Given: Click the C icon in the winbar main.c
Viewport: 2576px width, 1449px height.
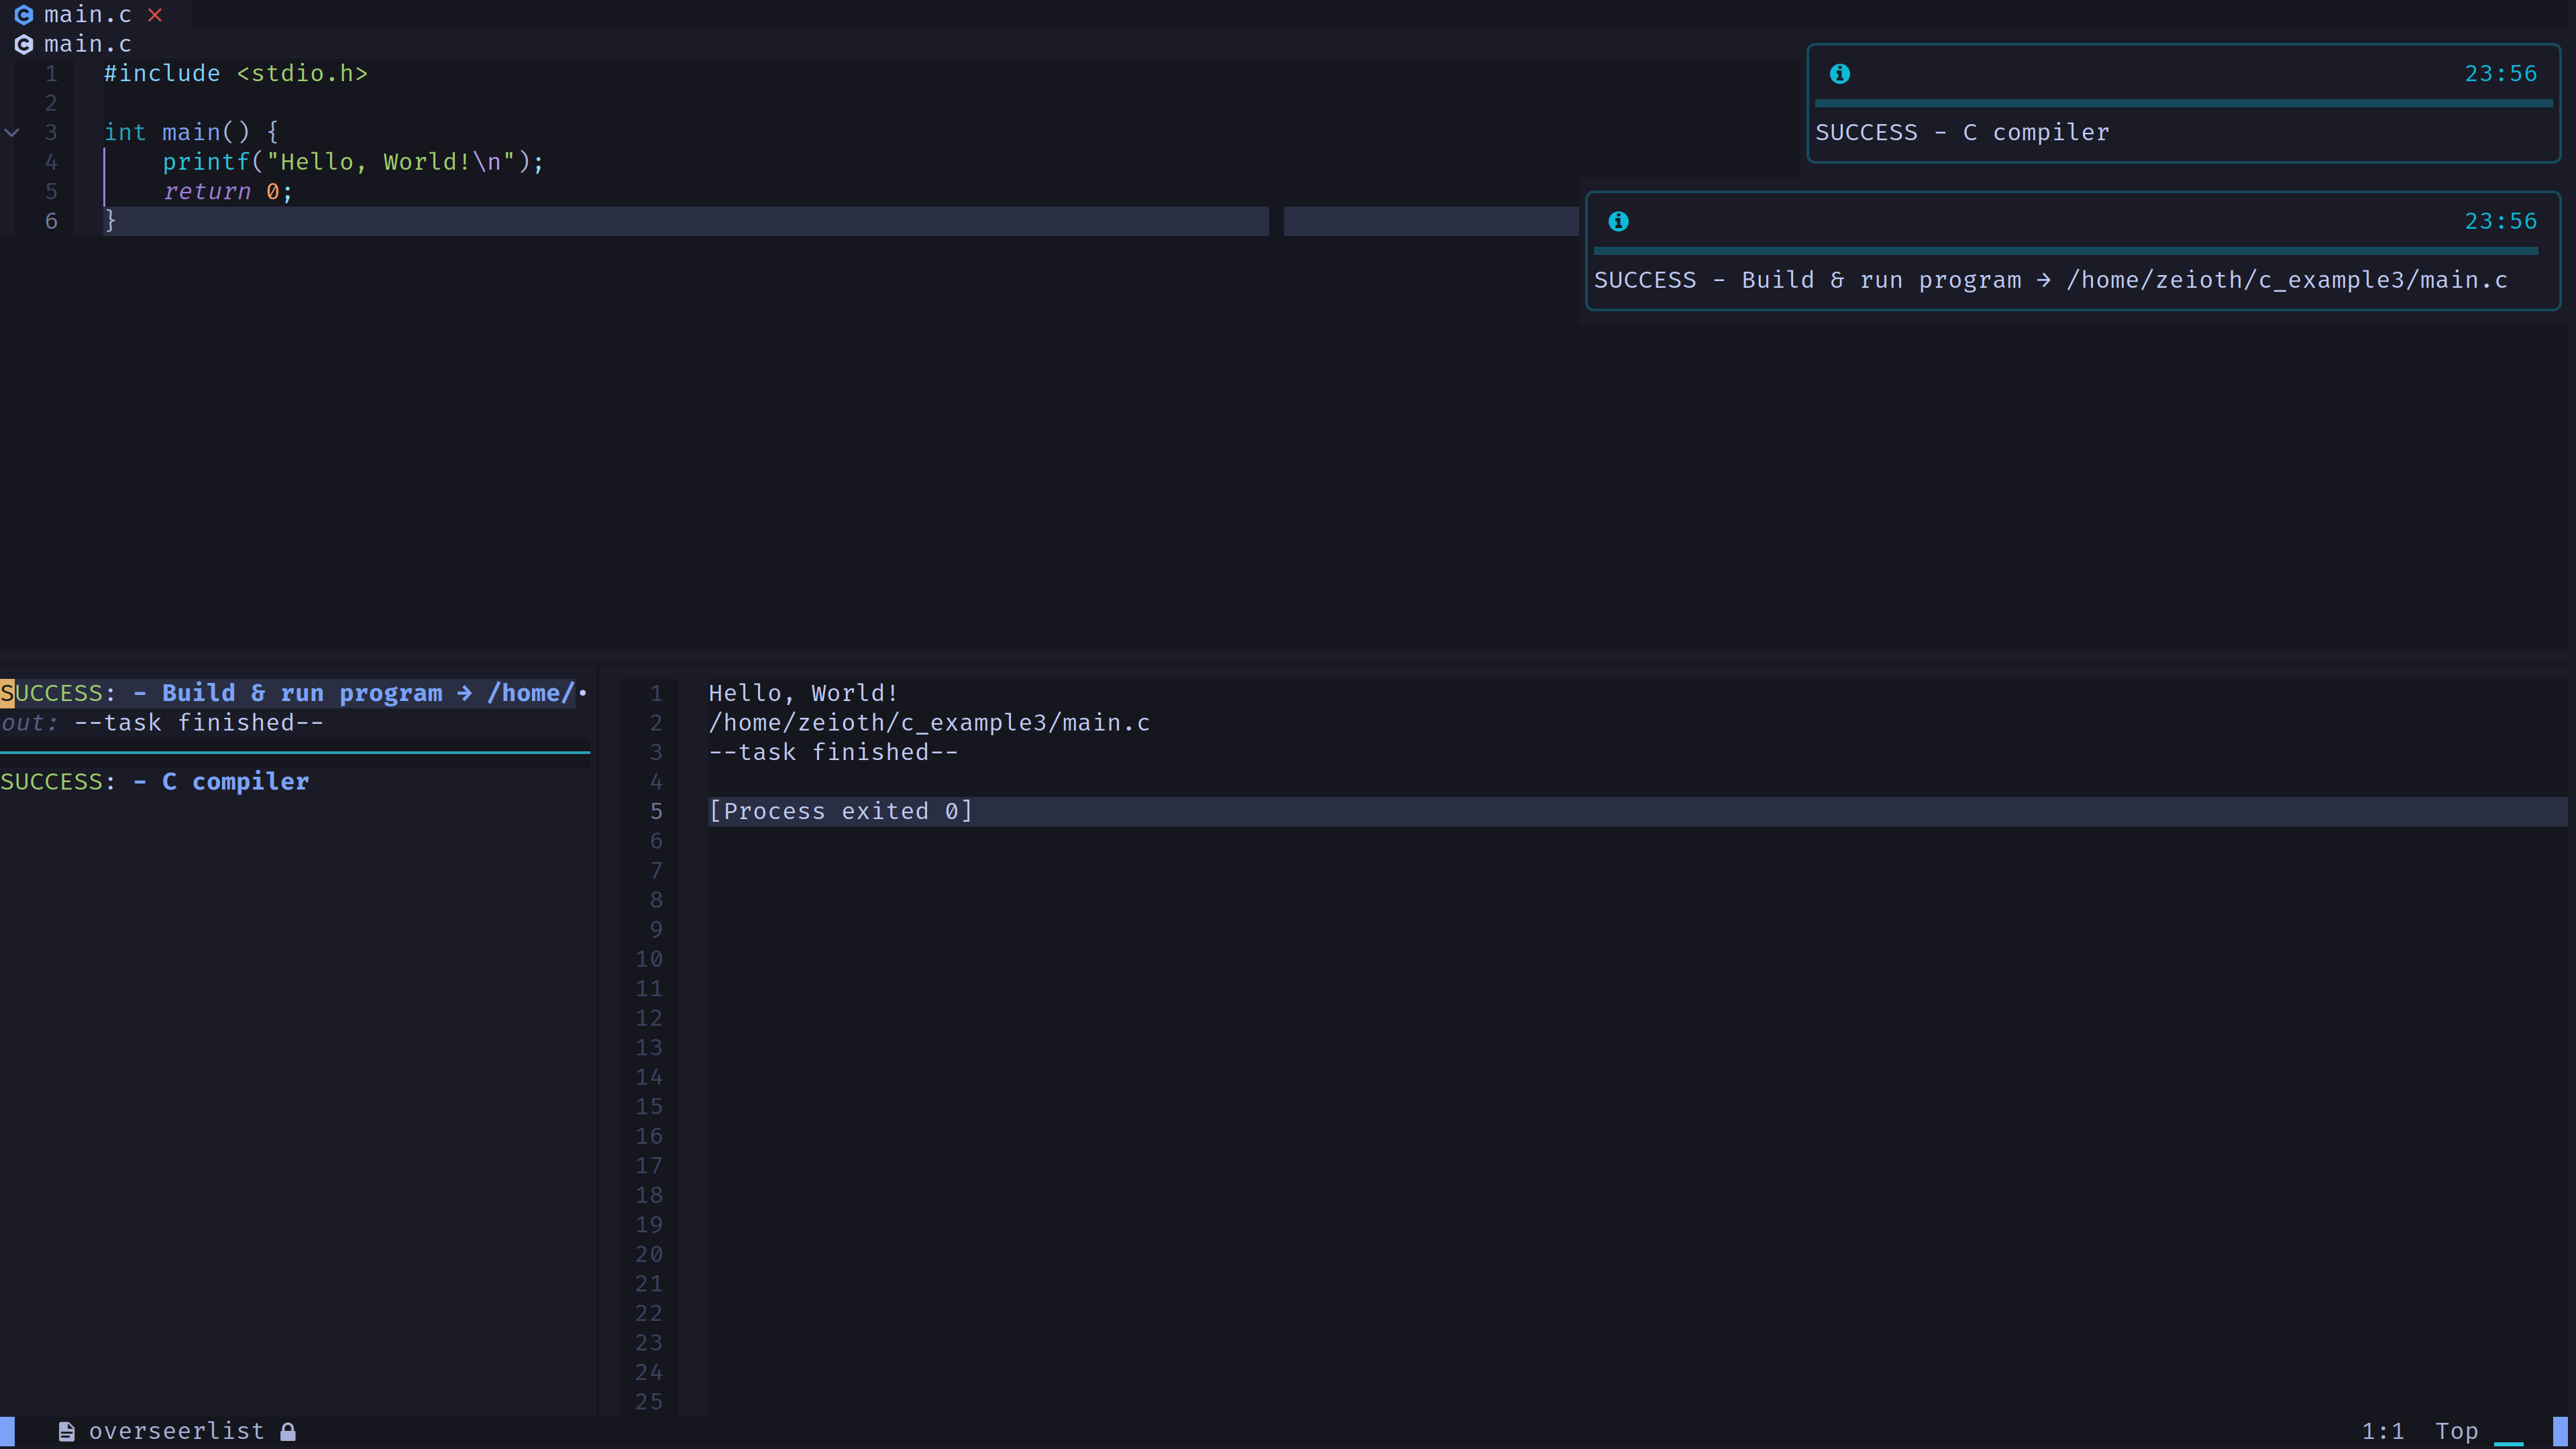Looking at the screenshot, I should [x=24, y=44].
